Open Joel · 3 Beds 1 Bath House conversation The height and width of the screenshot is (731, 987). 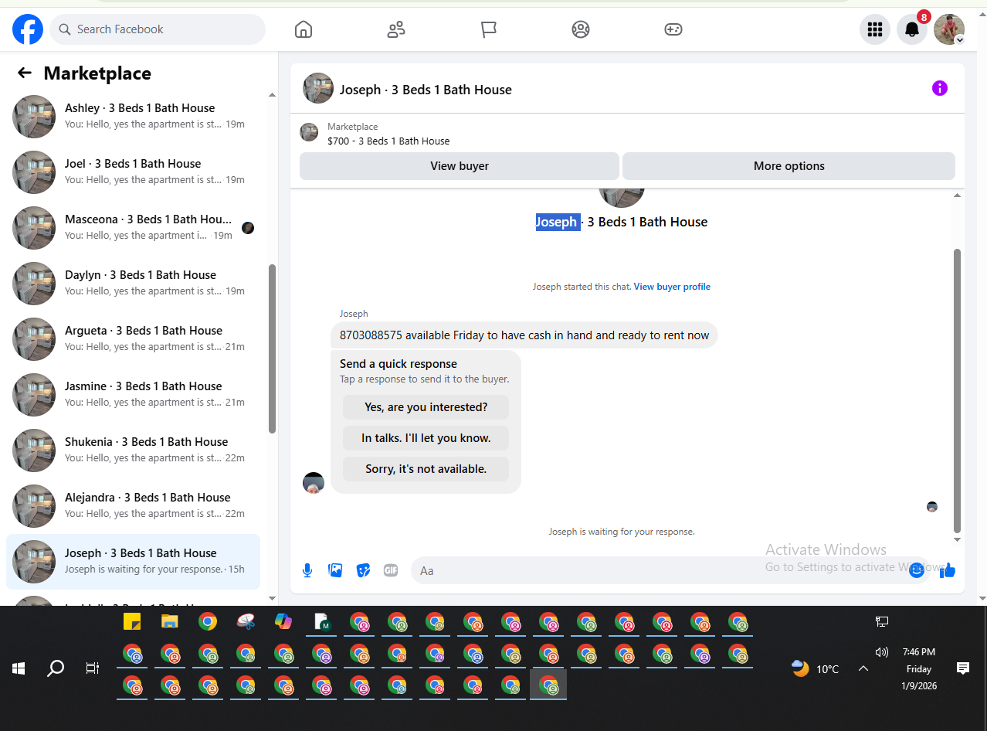click(133, 172)
